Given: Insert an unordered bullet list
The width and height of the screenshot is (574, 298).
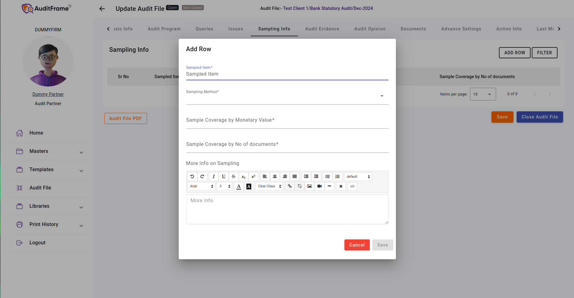Looking at the screenshot, I should 327,176.
